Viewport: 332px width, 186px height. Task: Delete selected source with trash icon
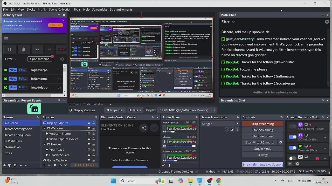click(x=49, y=165)
